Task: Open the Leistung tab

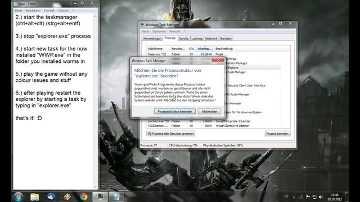Action: click(x=197, y=39)
